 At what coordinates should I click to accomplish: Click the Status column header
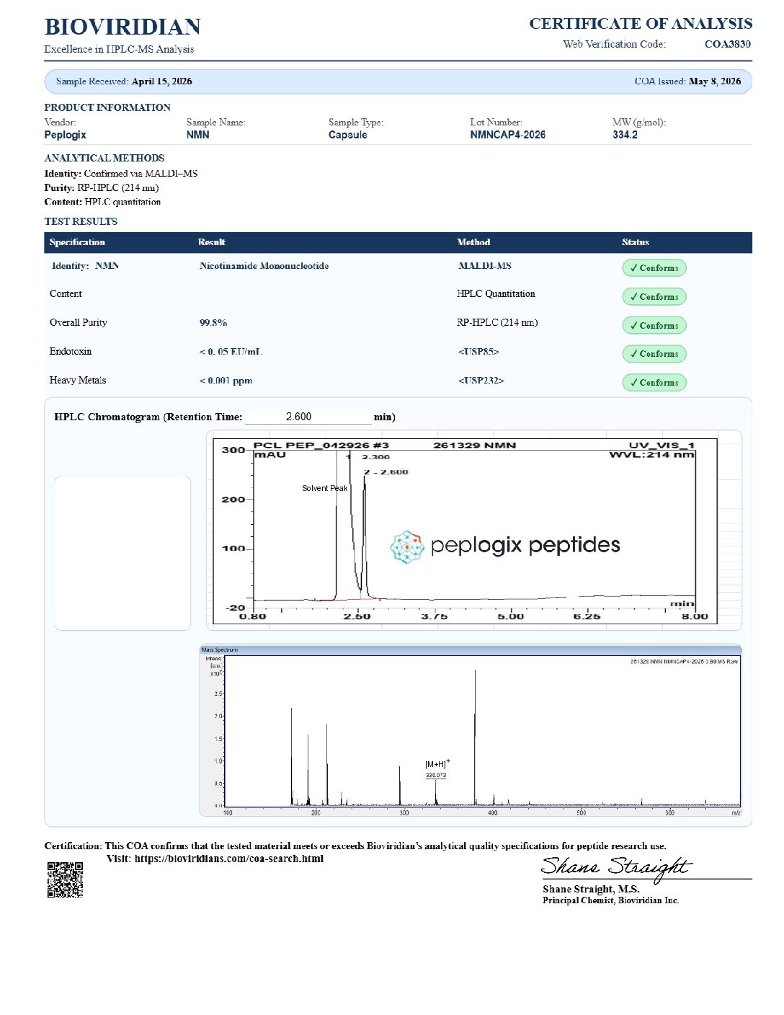point(636,242)
